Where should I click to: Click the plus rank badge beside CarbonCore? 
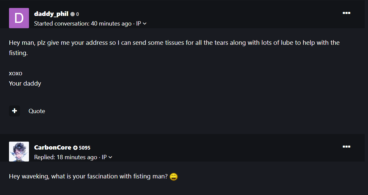click(x=75, y=148)
